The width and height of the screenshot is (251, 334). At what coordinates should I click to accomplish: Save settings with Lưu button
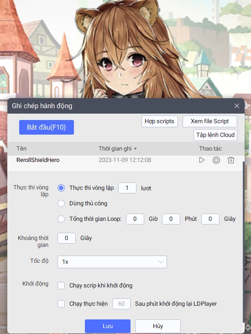point(108,326)
